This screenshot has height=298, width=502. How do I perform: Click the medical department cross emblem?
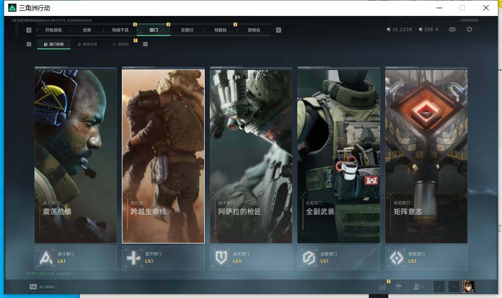click(134, 258)
